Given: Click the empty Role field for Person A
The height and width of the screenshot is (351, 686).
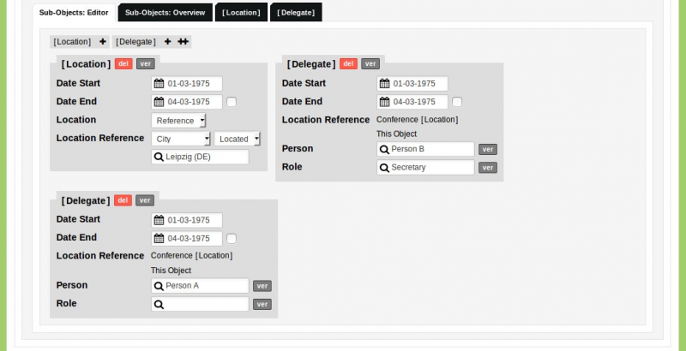Looking at the screenshot, I should (x=206, y=304).
